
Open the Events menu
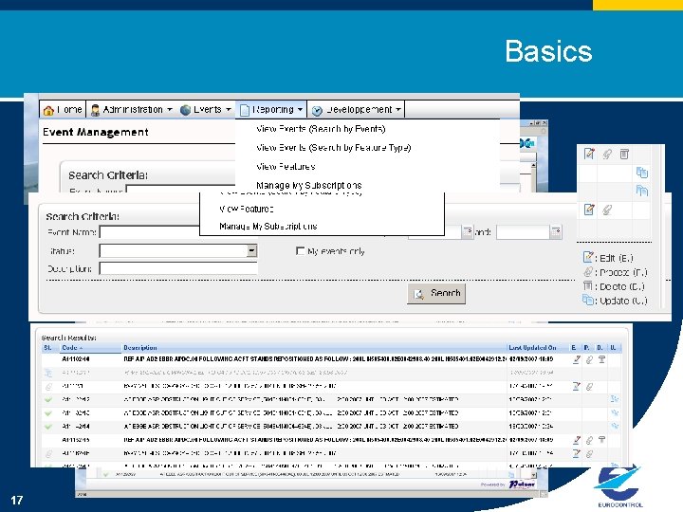(208, 110)
